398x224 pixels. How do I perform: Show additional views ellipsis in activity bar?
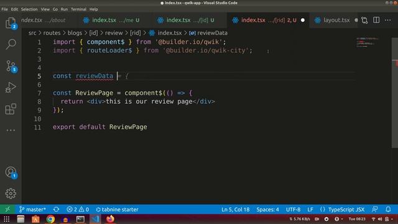point(11,130)
